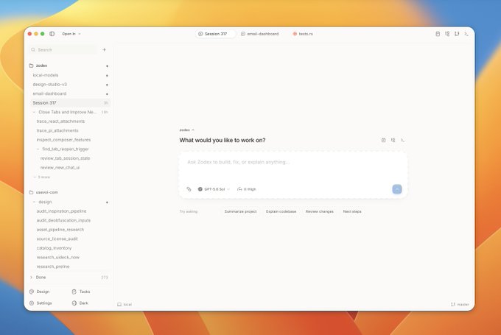Click the source control icon beside the heading
The height and width of the screenshot is (335, 501).
pyautogui.click(x=393, y=140)
